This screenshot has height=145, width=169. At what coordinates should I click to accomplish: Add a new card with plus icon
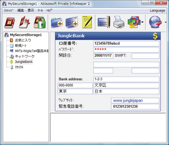tap(72, 22)
